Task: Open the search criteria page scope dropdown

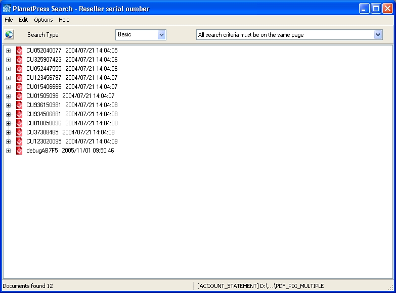Action: [x=378, y=34]
